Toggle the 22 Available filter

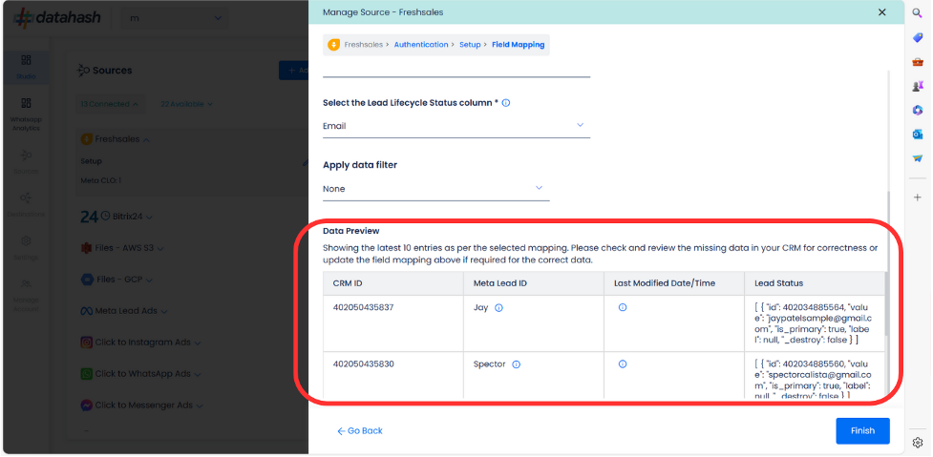pos(186,104)
